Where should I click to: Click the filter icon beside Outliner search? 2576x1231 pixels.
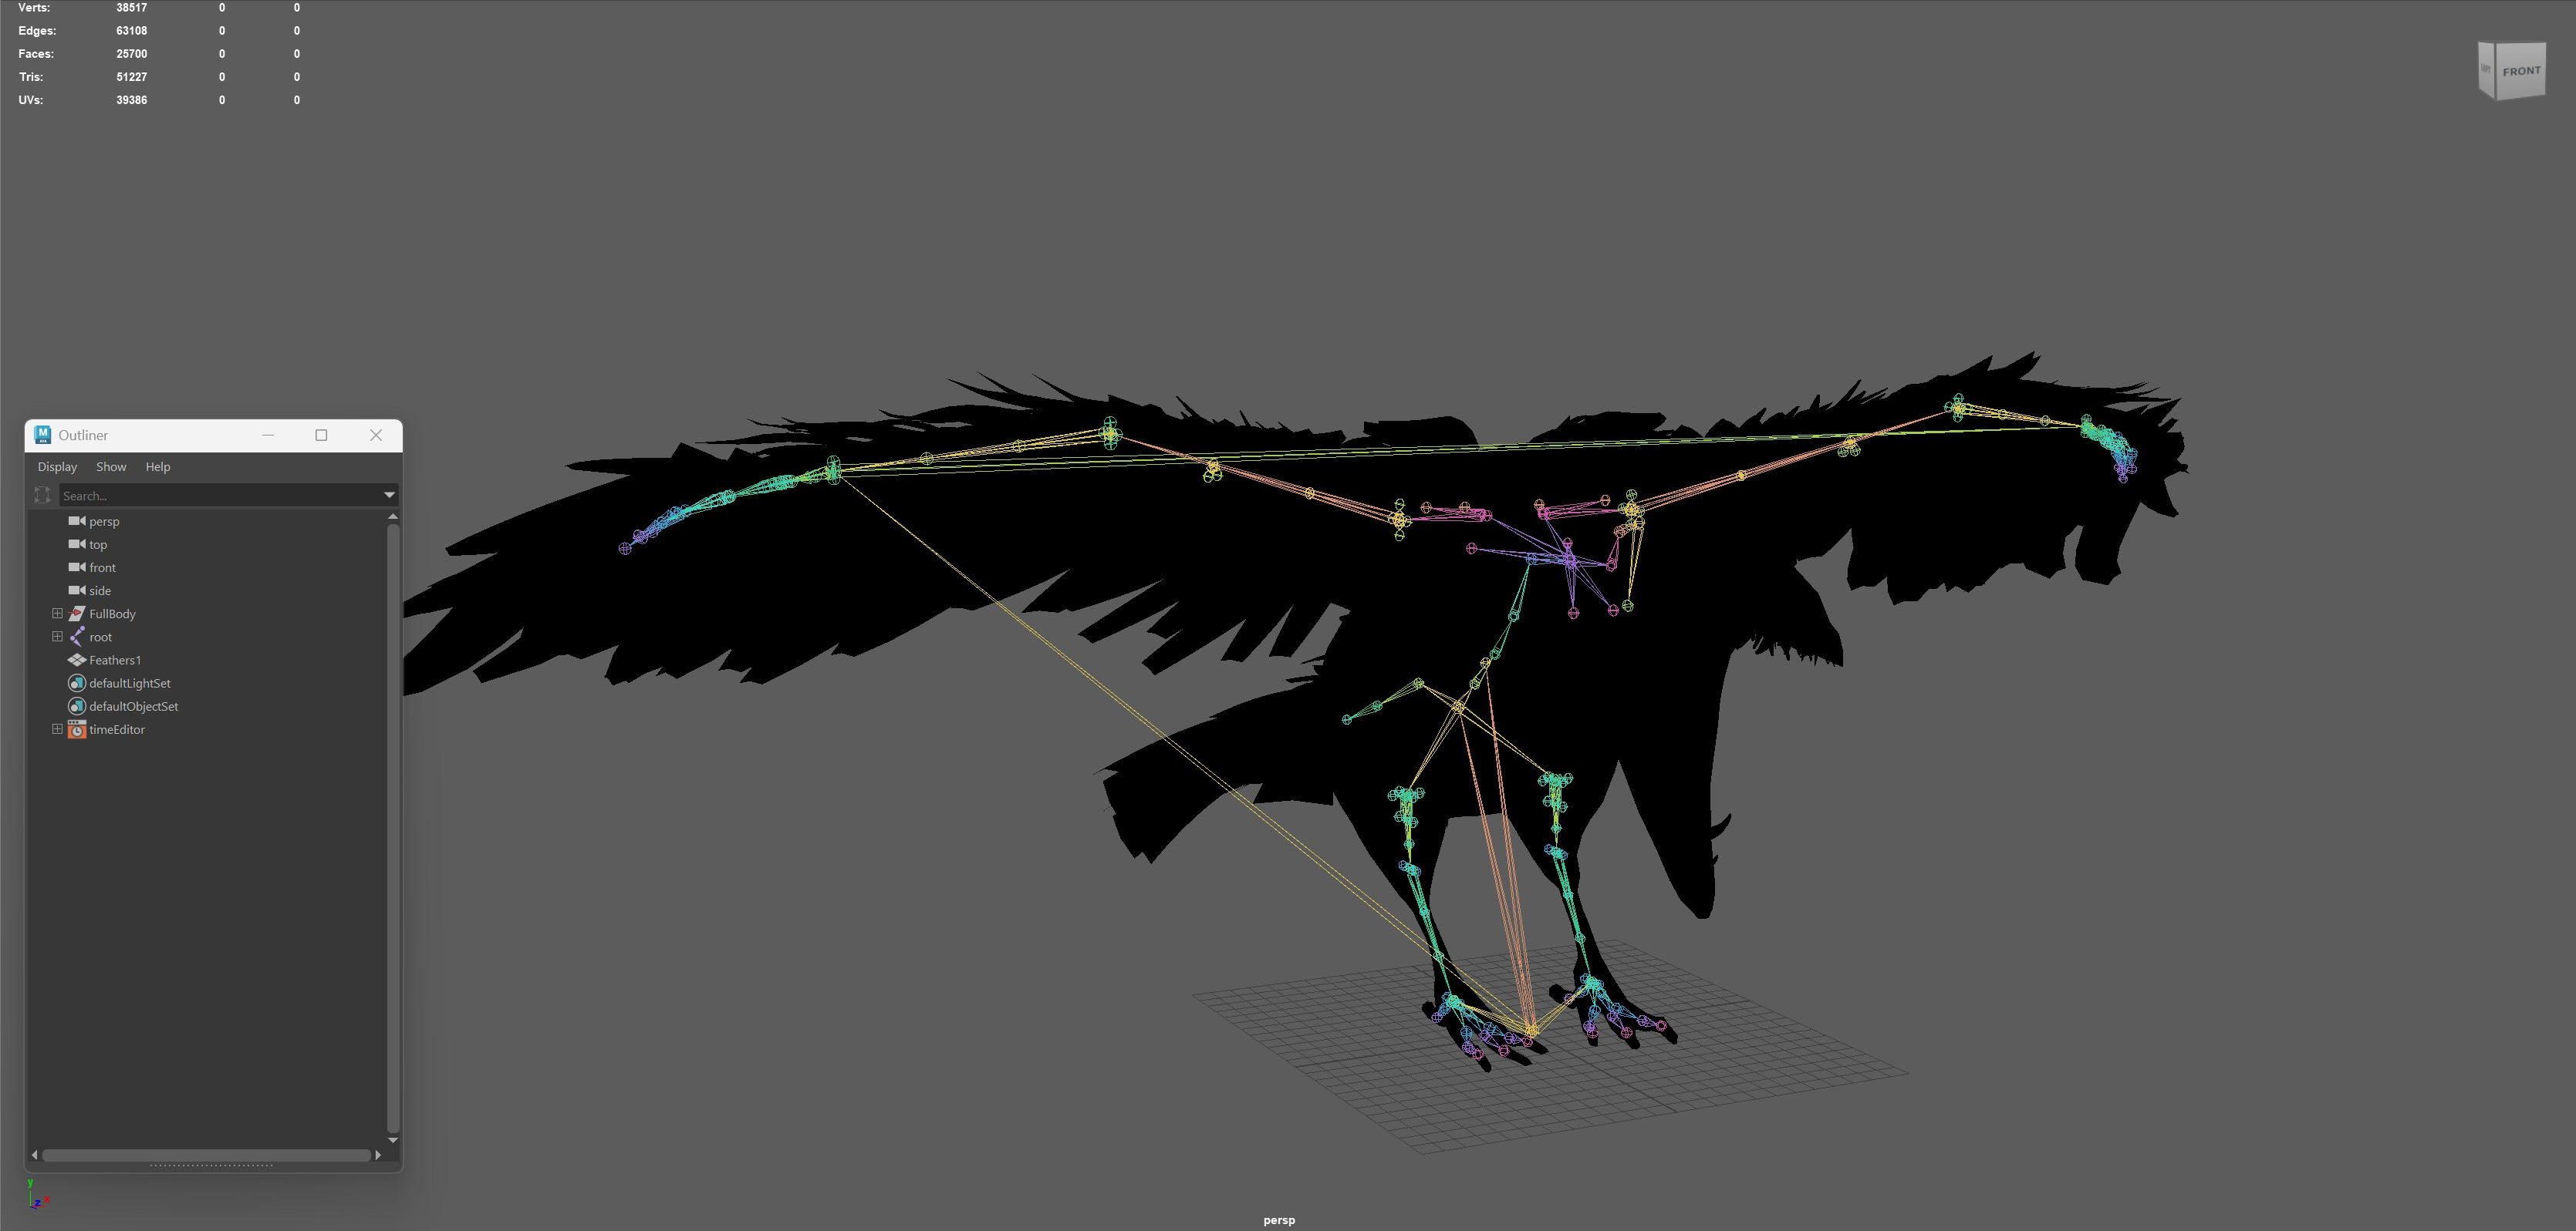pos(42,495)
